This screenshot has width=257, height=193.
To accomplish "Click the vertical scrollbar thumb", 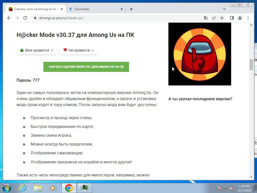I will pos(251,65).
